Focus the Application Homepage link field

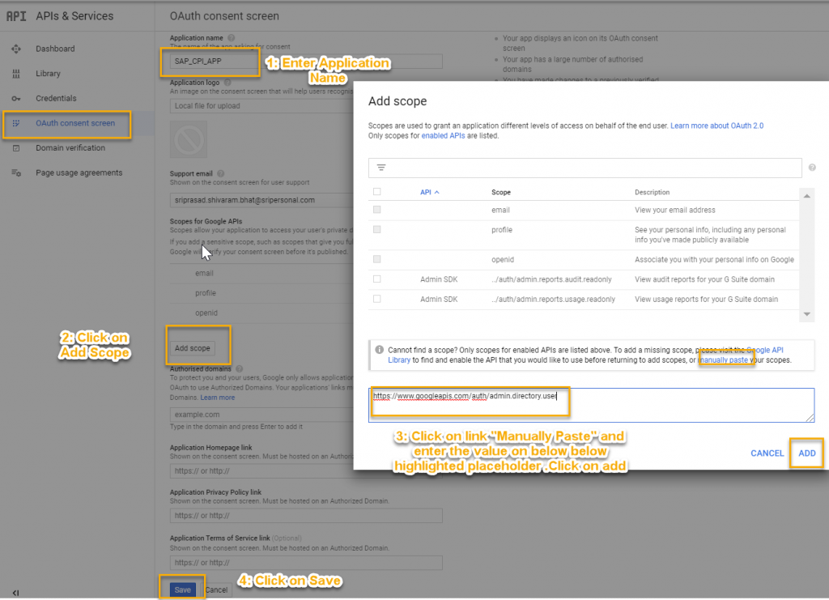pos(261,471)
